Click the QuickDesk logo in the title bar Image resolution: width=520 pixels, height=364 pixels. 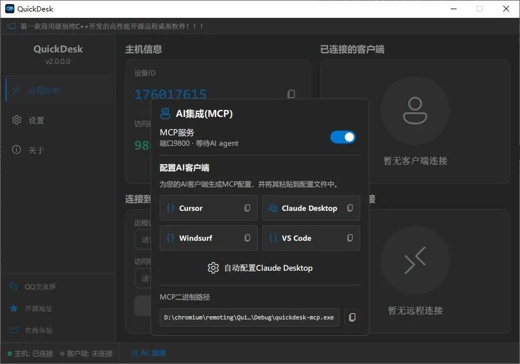click(x=10, y=8)
